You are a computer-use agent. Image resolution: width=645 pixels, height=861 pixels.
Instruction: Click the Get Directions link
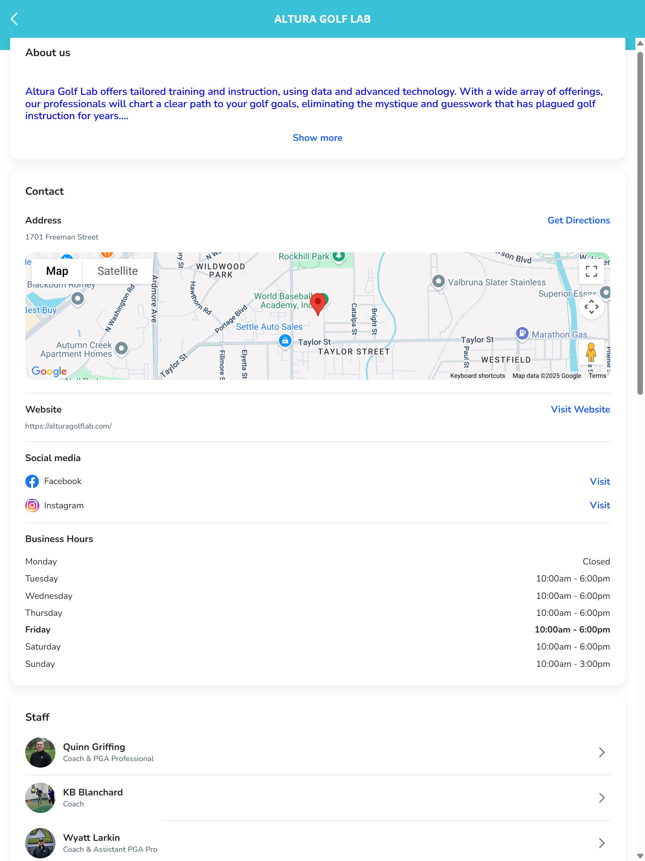579,220
